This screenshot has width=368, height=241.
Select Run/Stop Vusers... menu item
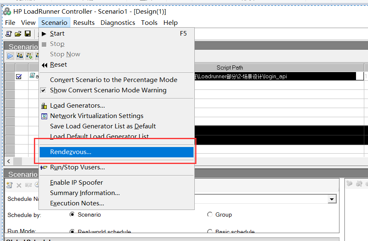[x=77, y=167]
